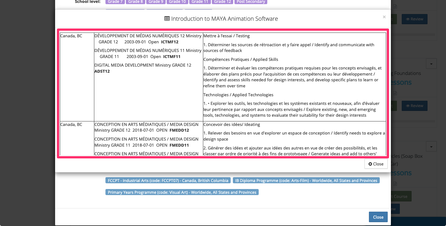Click the table icon beside the modal title

point(167,19)
